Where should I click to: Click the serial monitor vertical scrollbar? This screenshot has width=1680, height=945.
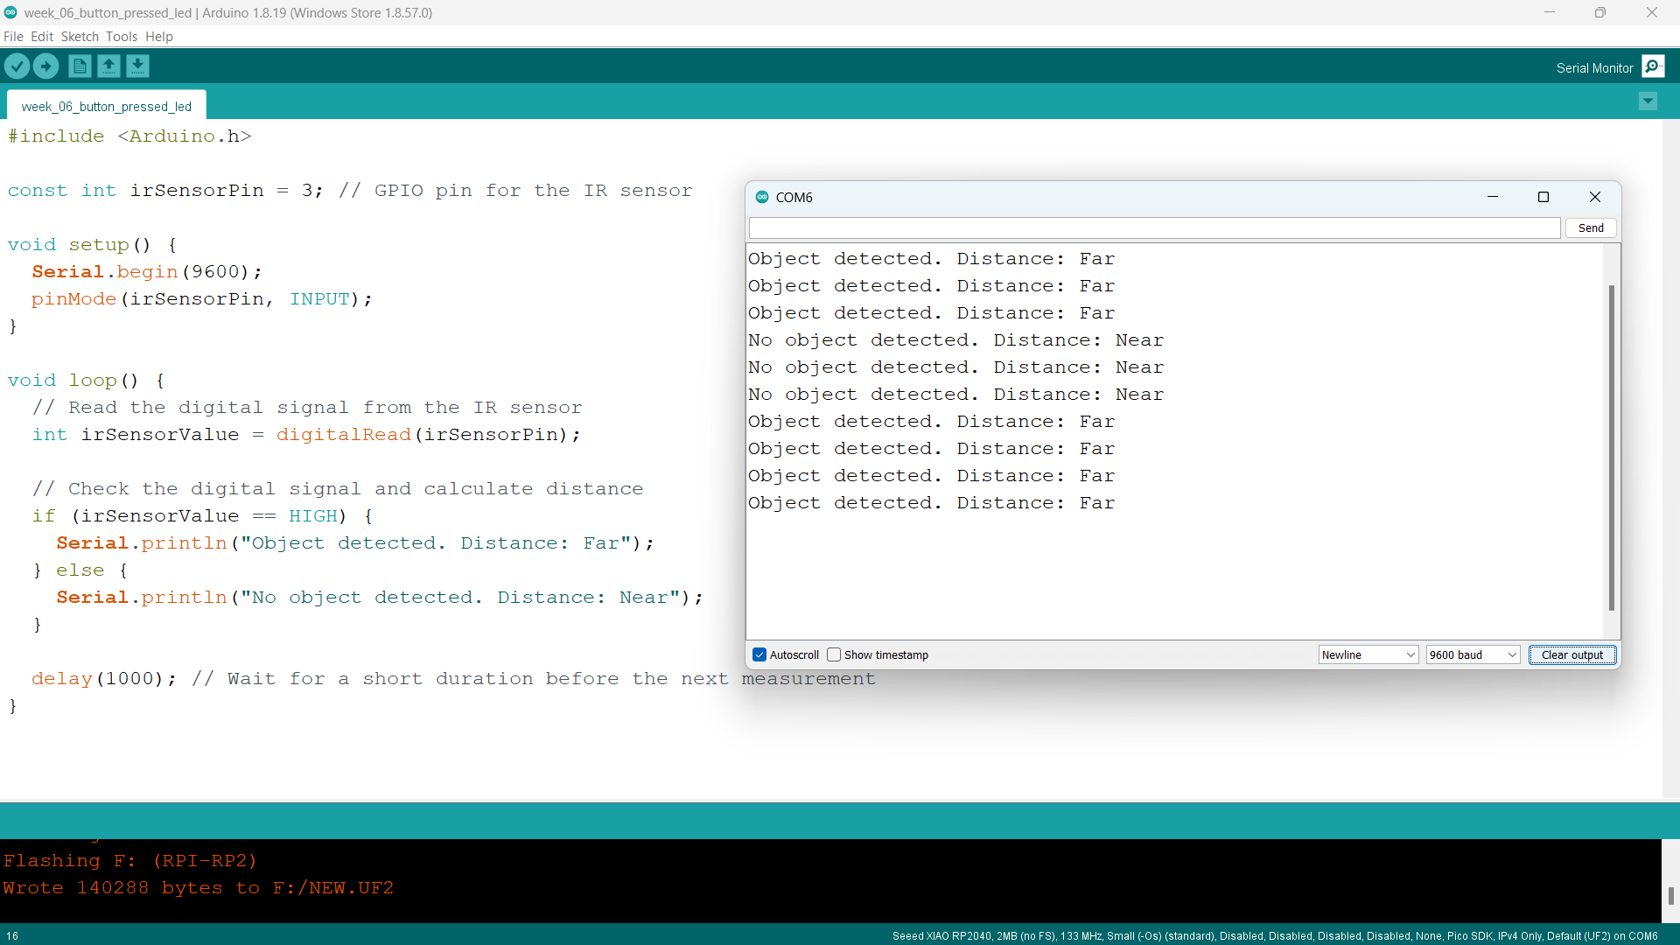tap(1611, 446)
